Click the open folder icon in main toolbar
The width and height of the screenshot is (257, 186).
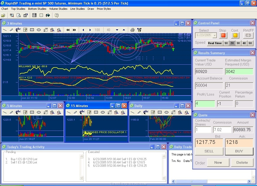tap(3, 15)
